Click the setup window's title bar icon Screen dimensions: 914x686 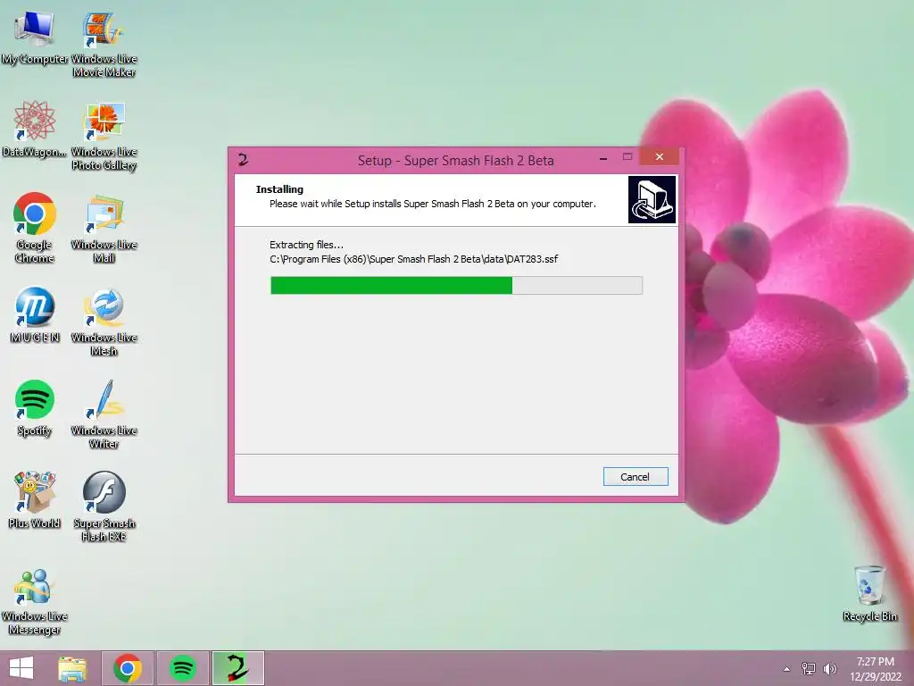(243, 160)
